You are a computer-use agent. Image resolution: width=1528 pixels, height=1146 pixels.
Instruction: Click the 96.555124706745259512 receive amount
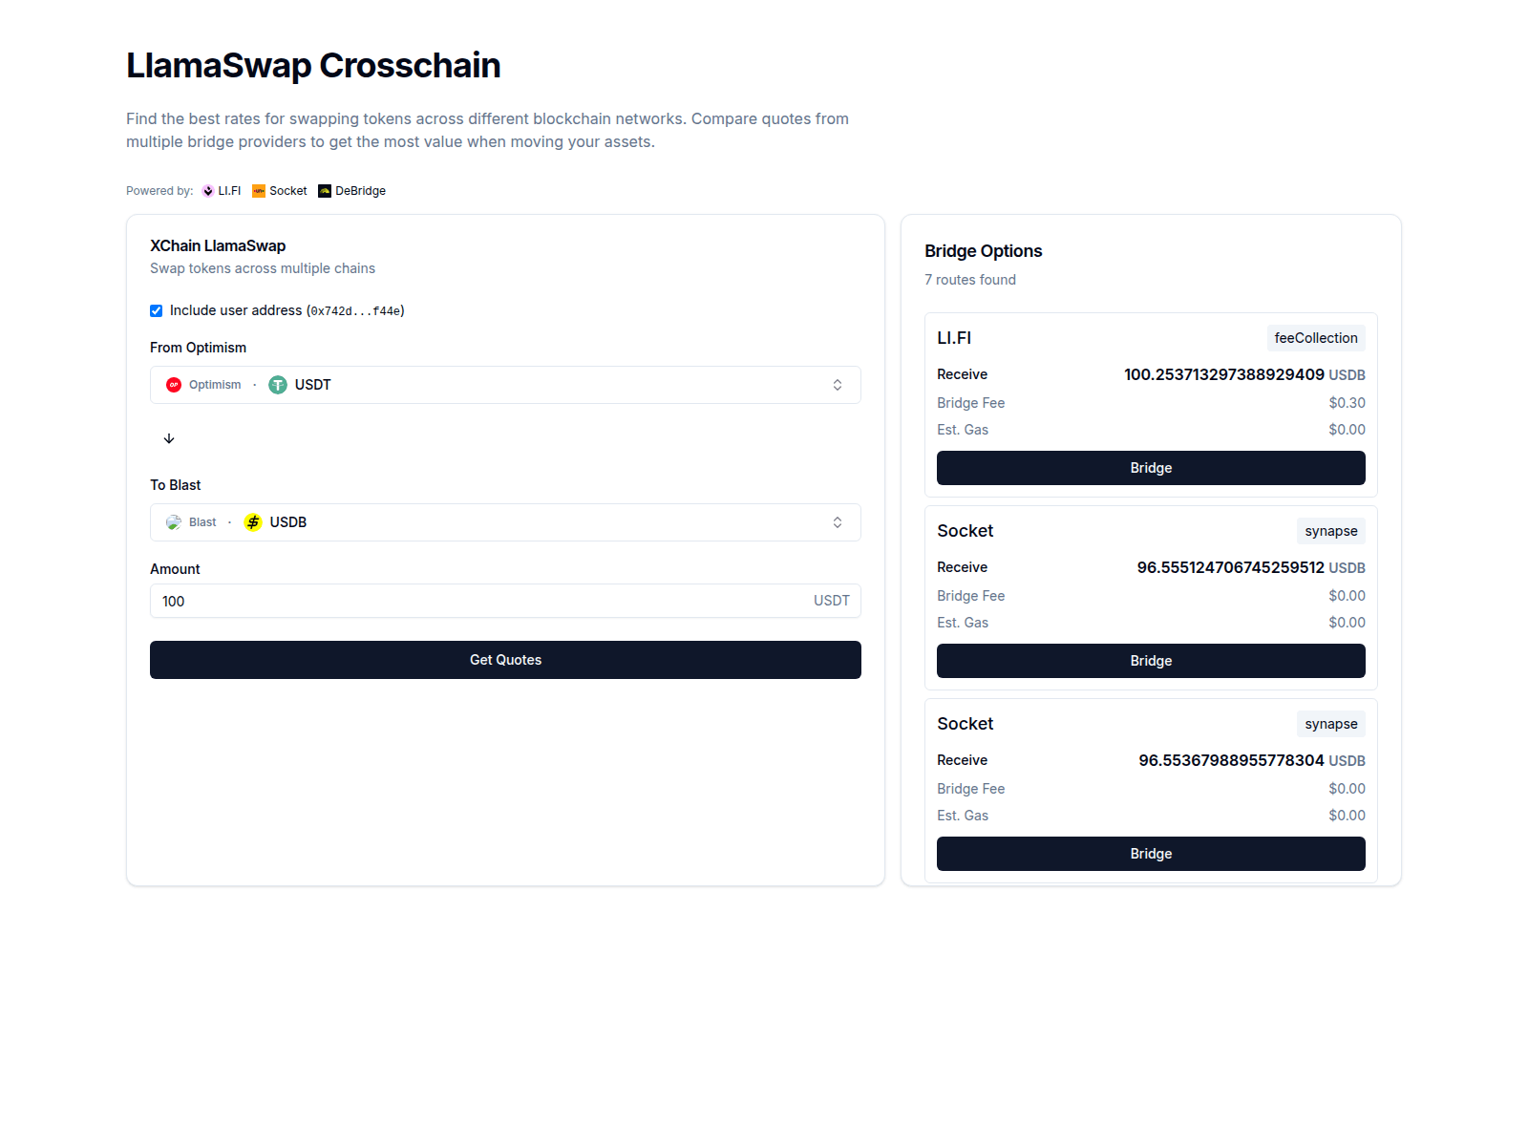(x=1231, y=567)
